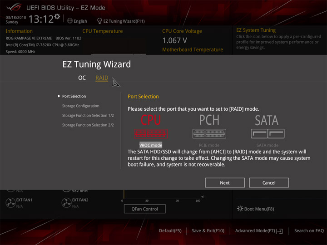Click the ROG logo icon

tap(14, 7)
